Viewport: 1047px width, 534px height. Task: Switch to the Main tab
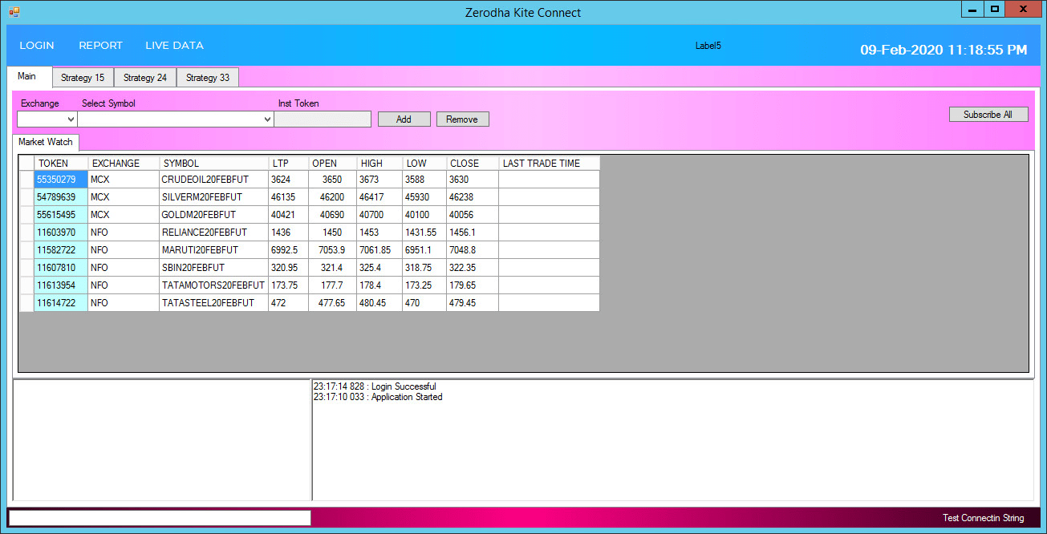(x=27, y=77)
